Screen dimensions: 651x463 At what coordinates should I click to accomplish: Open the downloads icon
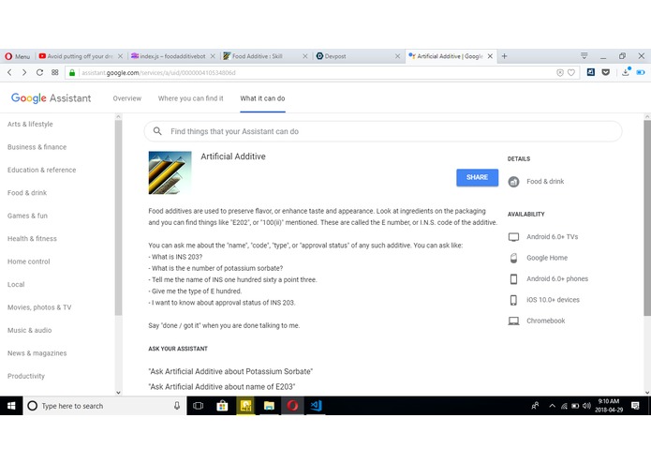pos(626,72)
